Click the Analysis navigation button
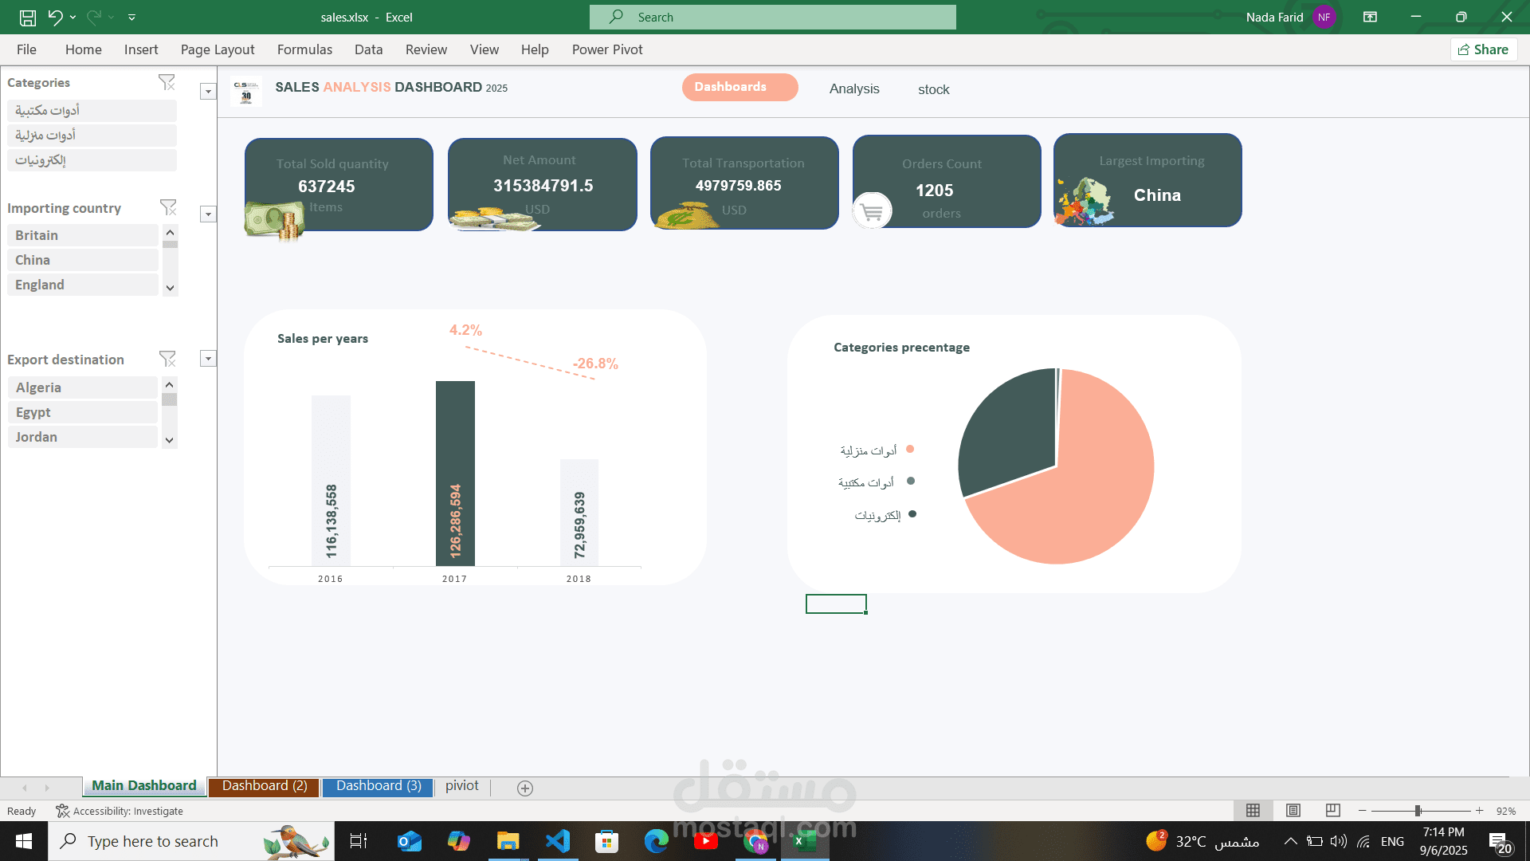 click(x=853, y=88)
